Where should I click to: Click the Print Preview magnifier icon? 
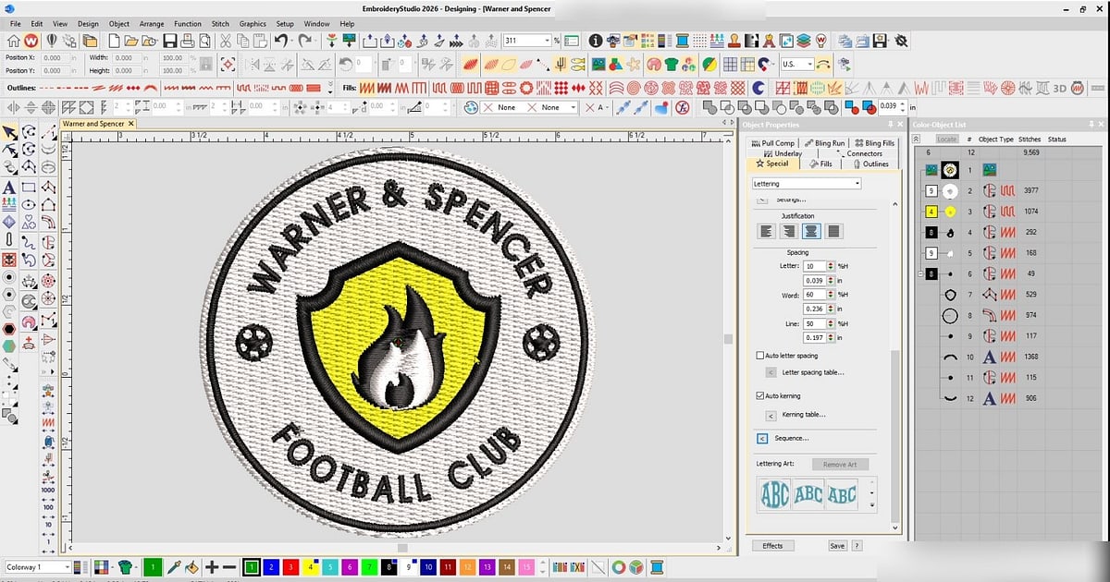point(203,41)
